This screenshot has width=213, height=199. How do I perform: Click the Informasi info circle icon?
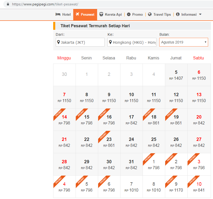178,14
